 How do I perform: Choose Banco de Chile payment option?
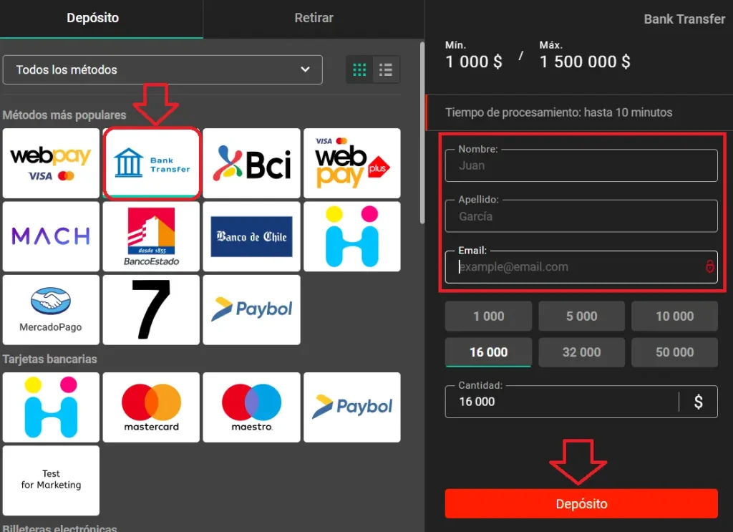[251, 236]
